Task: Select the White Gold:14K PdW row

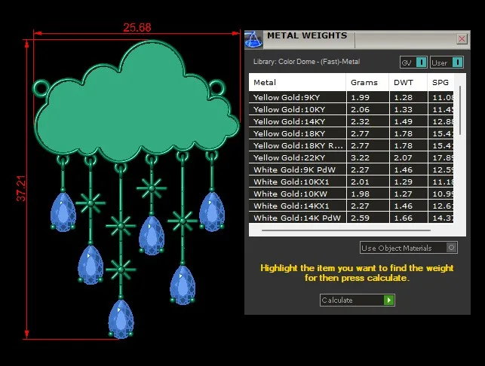Action: point(351,218)
